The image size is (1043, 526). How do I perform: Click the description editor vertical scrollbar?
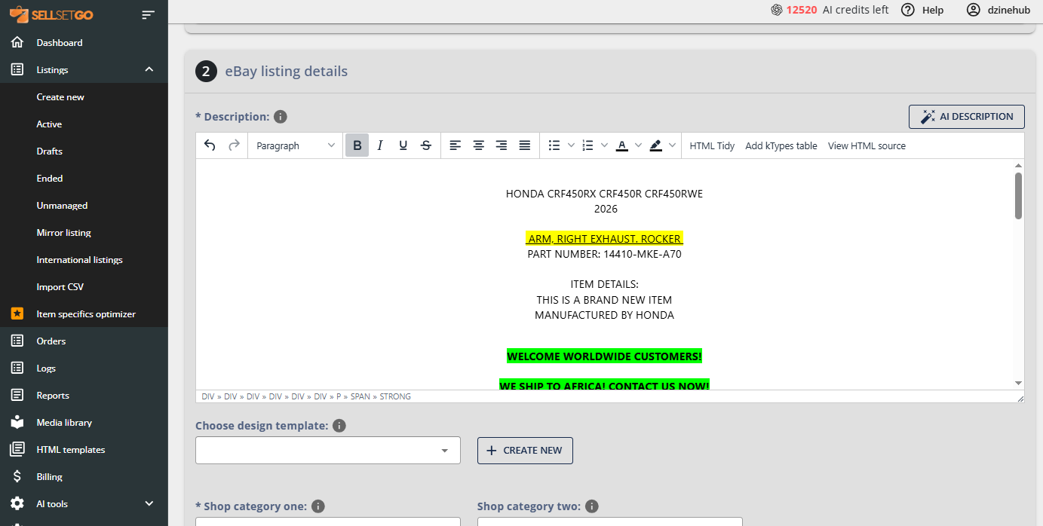1018,196
